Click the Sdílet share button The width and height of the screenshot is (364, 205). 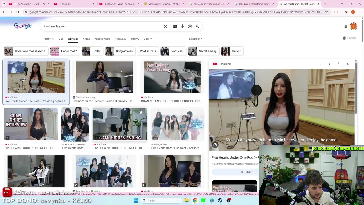tap(246, 172)
